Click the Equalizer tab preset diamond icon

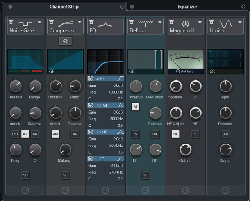[243, 7]
